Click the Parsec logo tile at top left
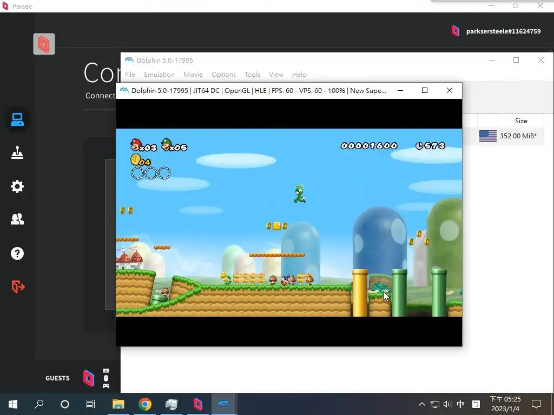This screenshot has width=554, height=415. tap(44, 44)
